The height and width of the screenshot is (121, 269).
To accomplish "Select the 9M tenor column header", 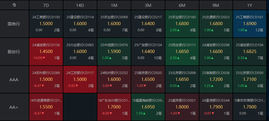I will (216, 5).
